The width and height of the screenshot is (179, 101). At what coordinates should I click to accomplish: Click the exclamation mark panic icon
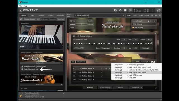153,10
